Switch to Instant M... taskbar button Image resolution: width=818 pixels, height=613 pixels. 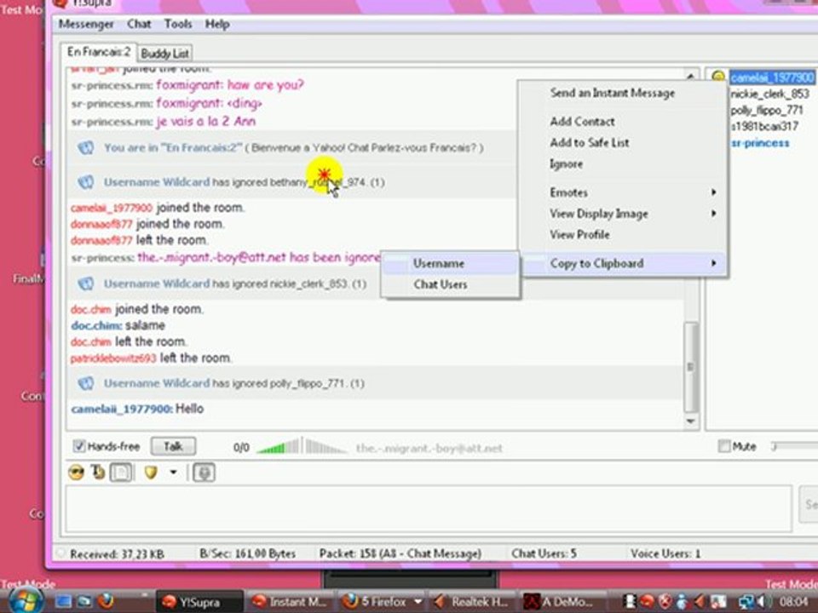click(291, 602)
